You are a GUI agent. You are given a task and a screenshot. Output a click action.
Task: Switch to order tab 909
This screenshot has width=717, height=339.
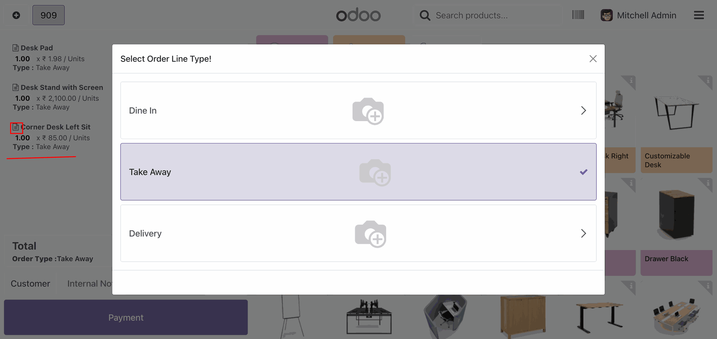(49, 15)
